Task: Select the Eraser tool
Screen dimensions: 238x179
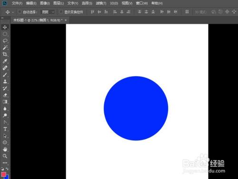Action: pos(5,95)
